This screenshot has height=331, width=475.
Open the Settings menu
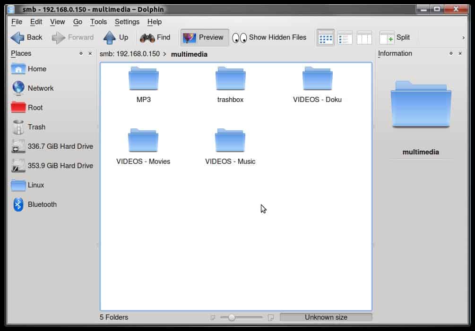[x=127, y=22]
